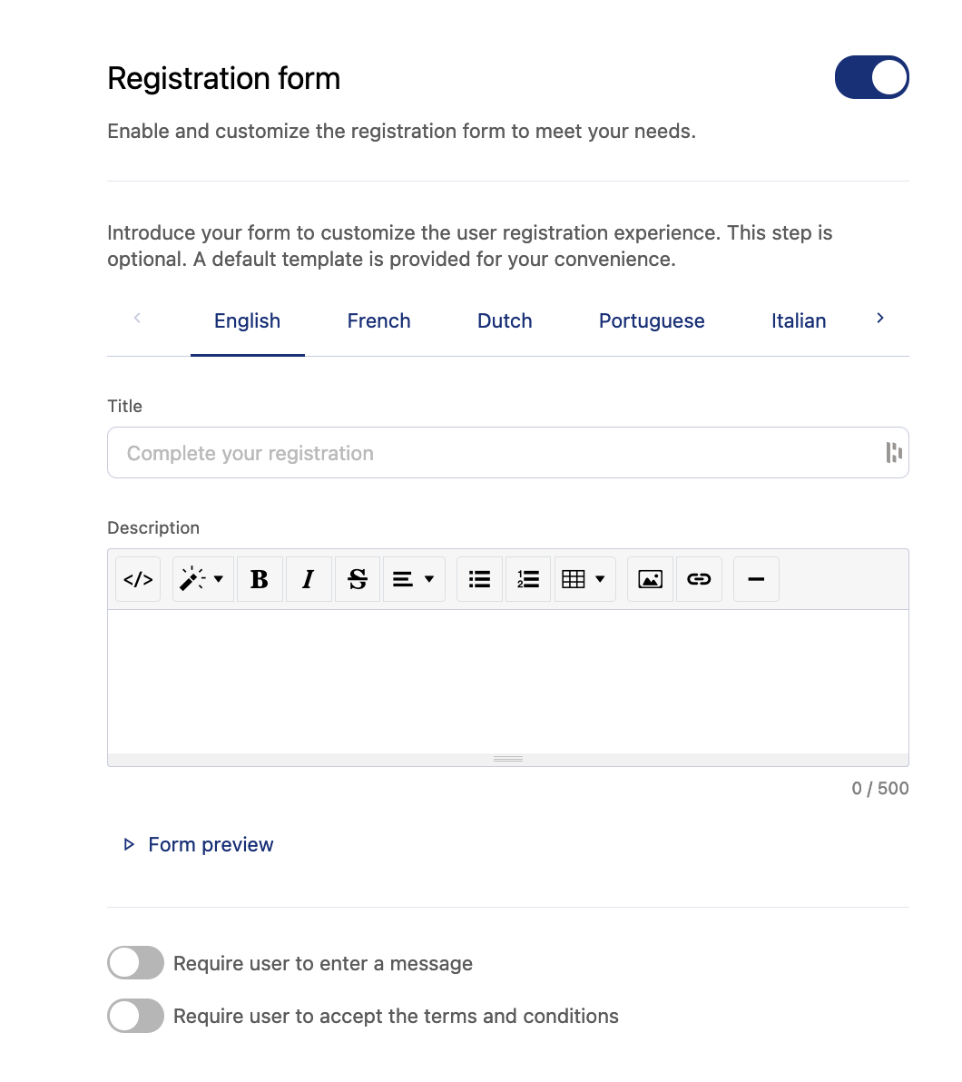The image size is (962, 1082).
Task: Apply bold formatting in description
Action: tap(260, 579)
